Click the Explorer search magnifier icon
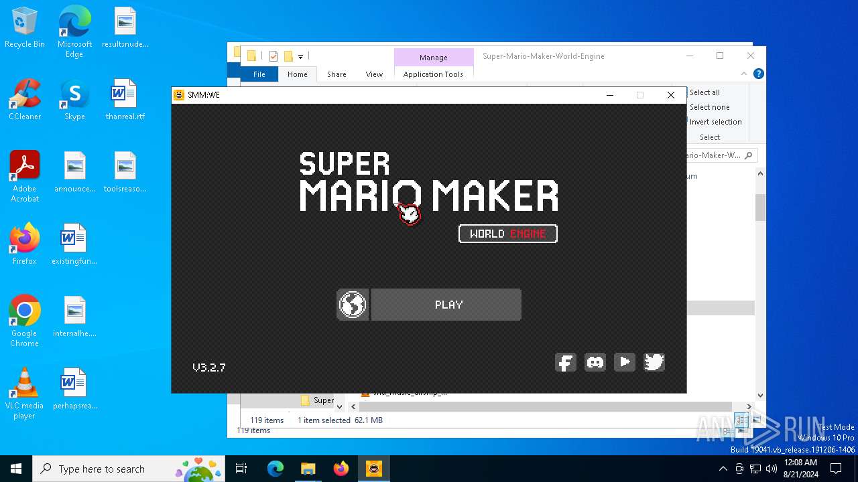 [x=749, y=155]
